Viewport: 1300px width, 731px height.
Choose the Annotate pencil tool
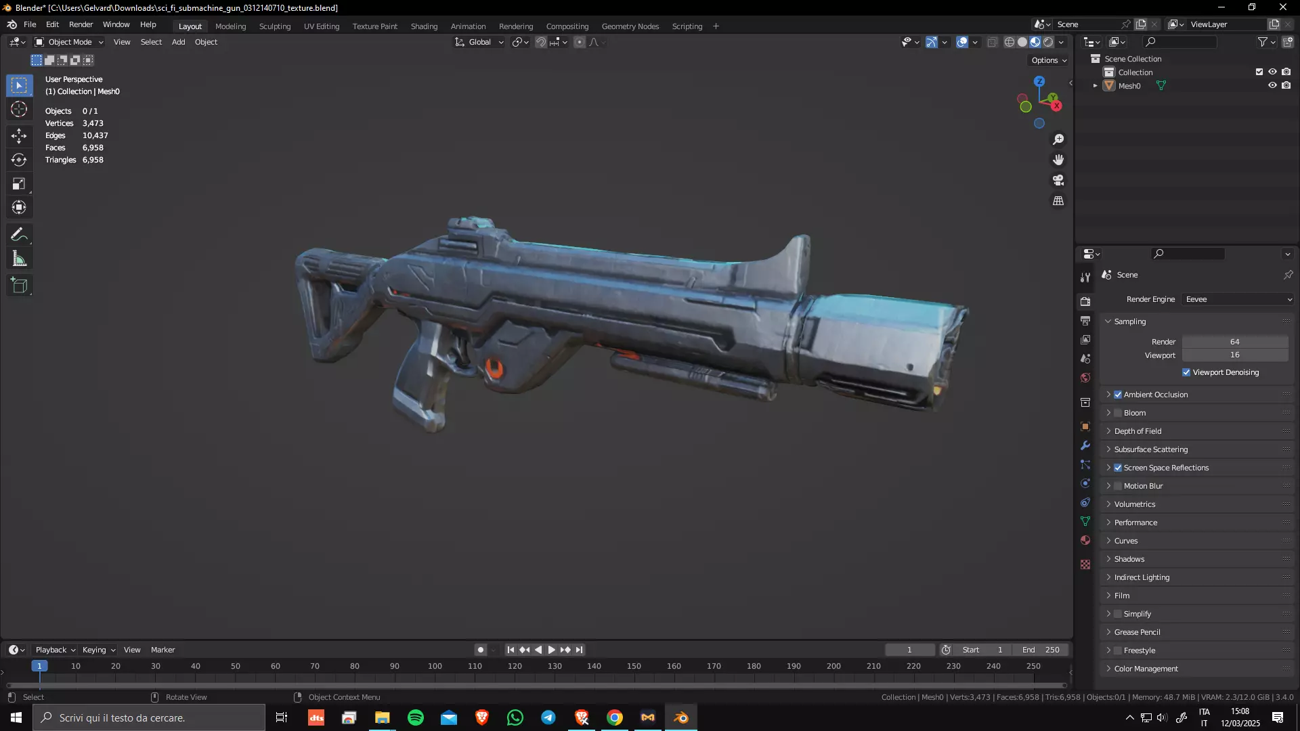[x=19, y=235]
